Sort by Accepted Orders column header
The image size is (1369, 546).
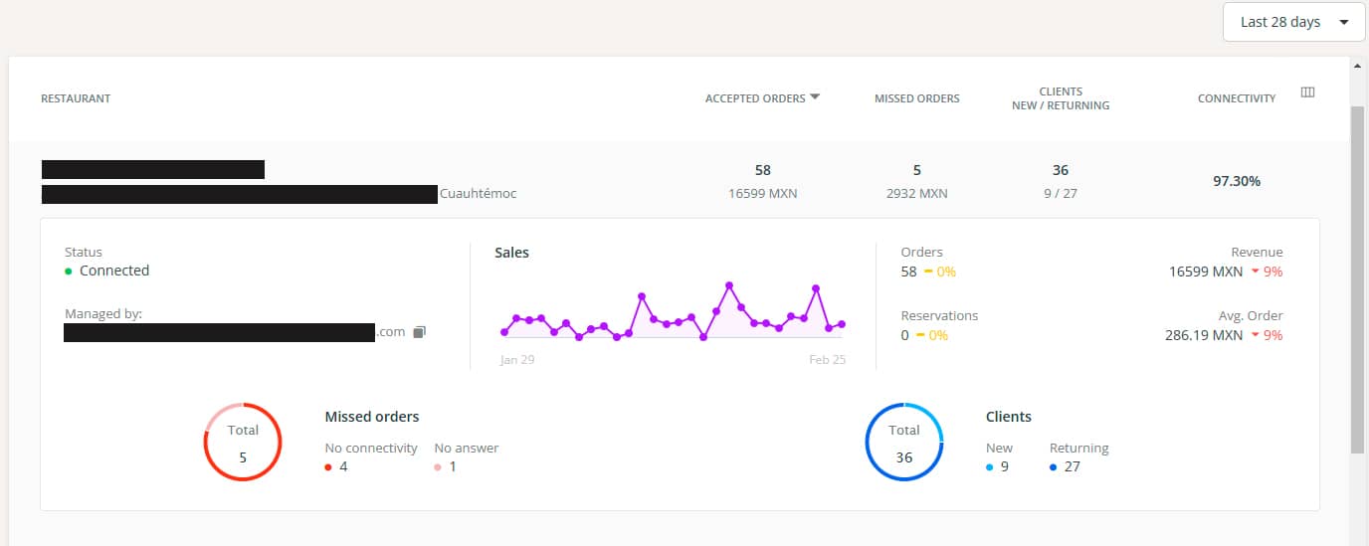(762, 98)
